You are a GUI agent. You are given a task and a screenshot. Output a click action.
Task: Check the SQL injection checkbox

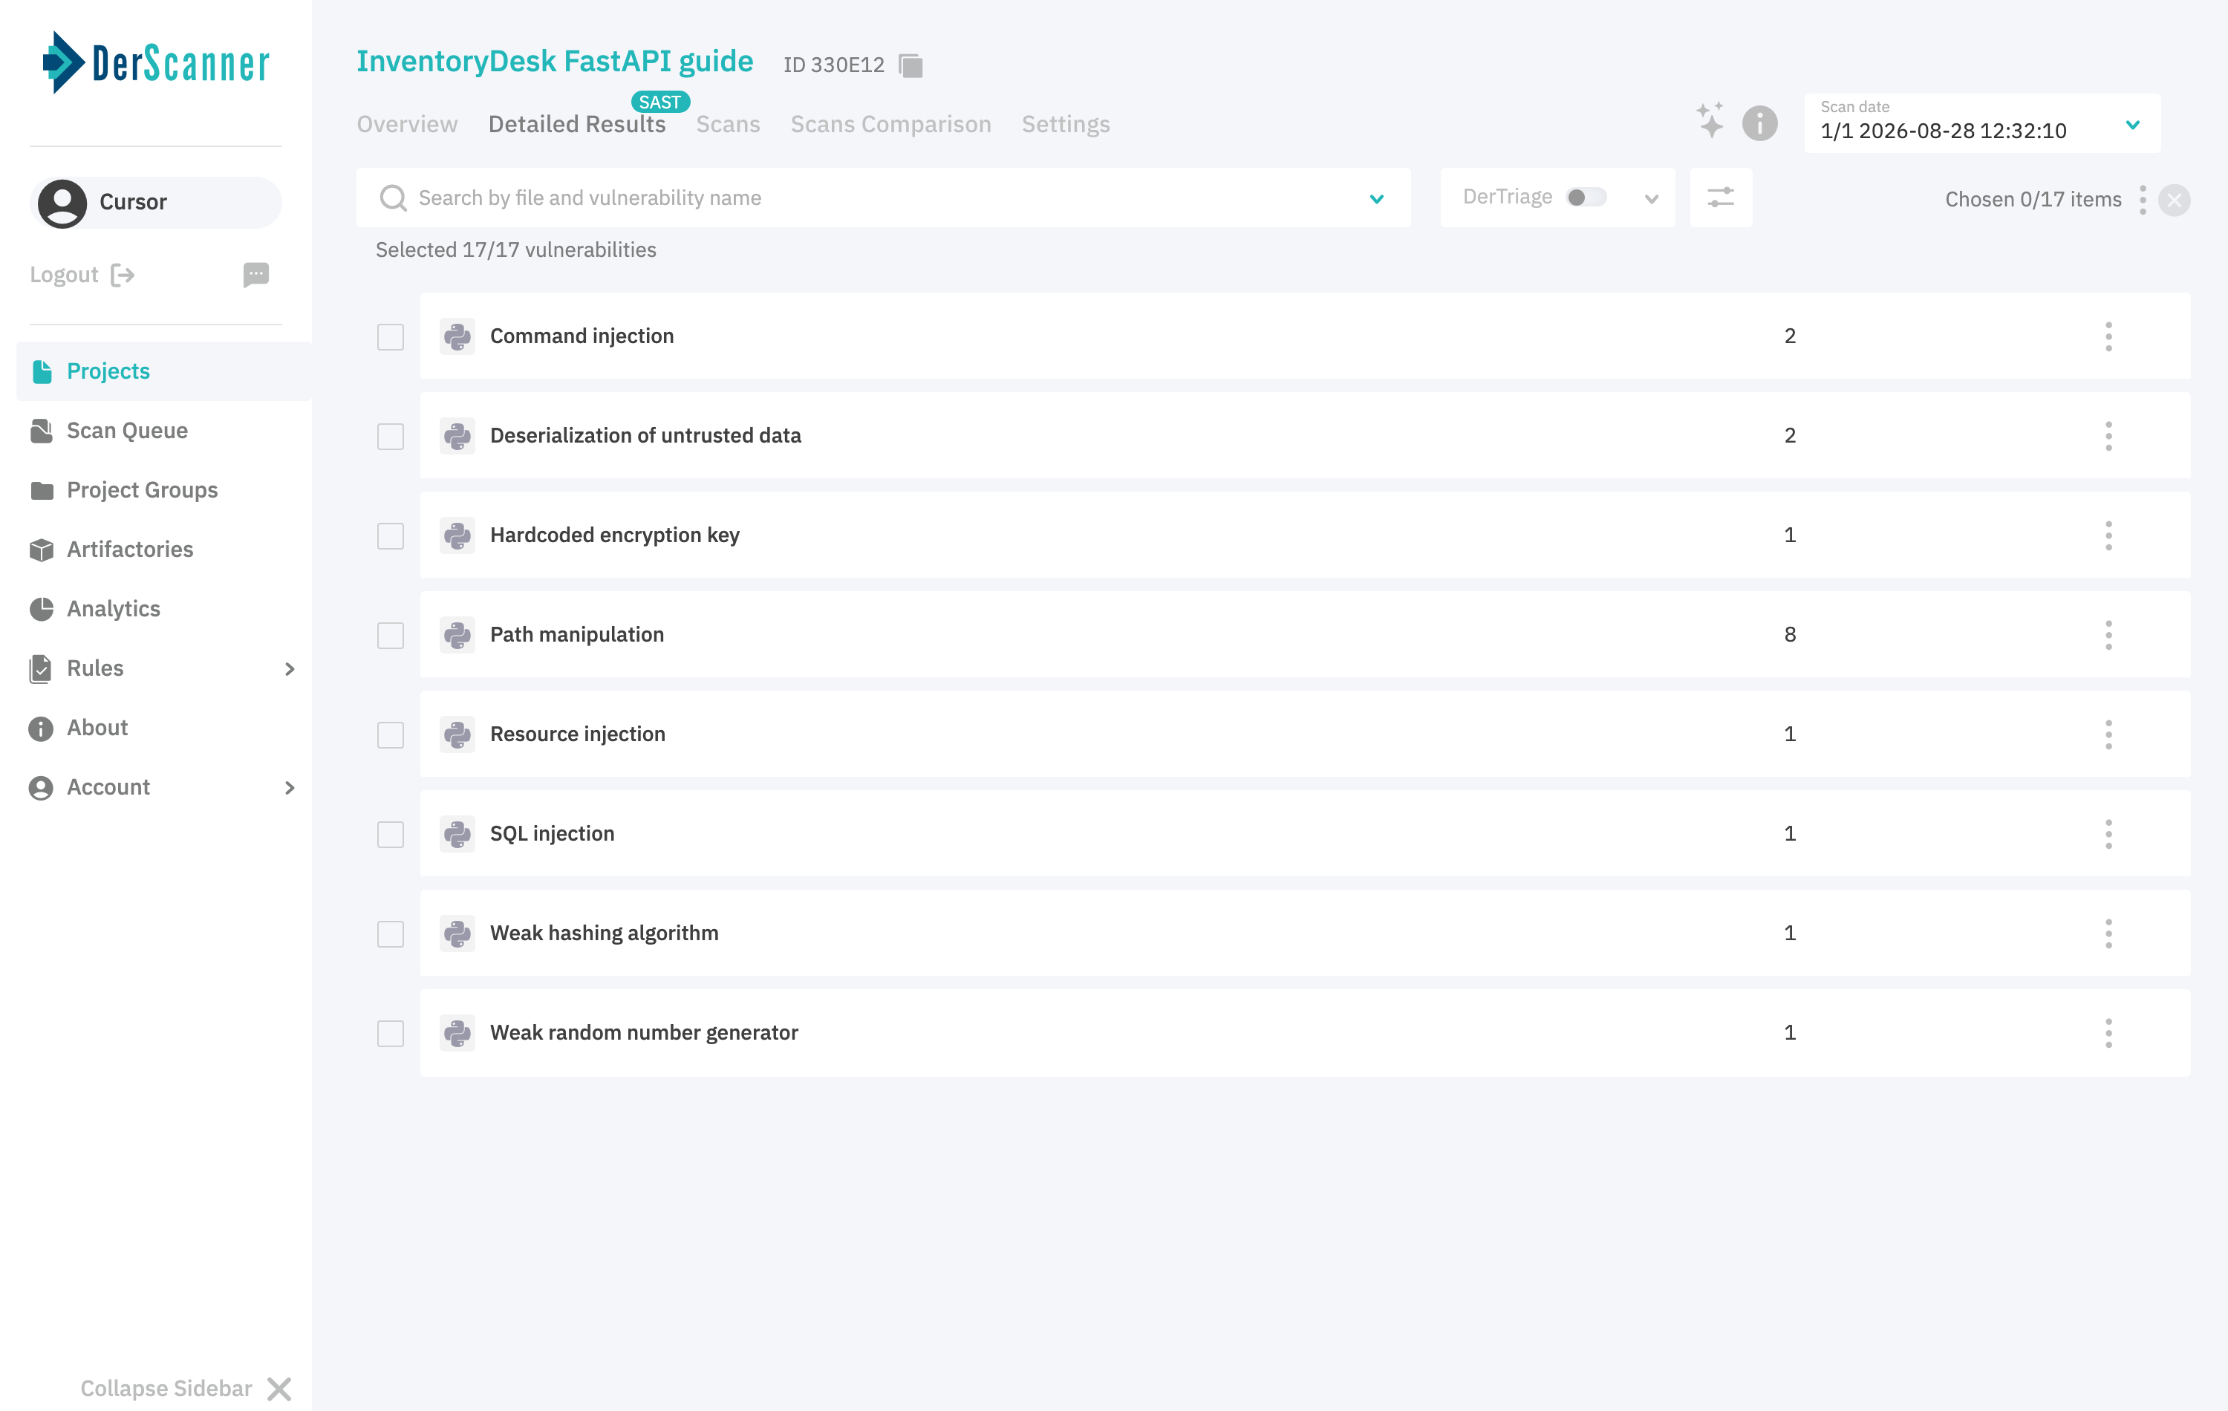(x=391, y=835)
